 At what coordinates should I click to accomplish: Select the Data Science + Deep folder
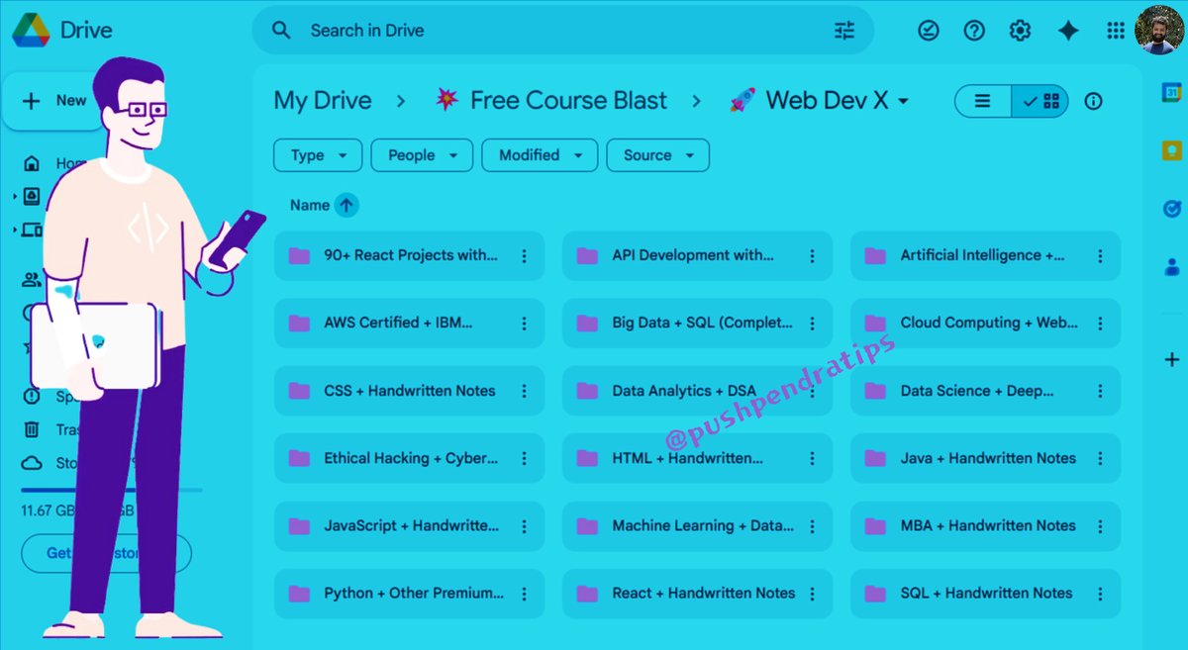(986, 391)
